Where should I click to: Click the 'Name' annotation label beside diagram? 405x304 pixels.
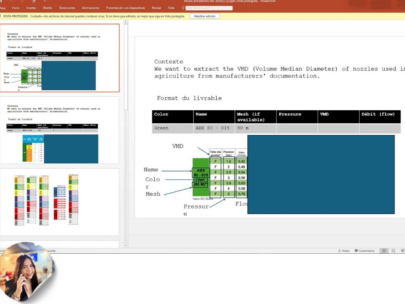click(151, 169)
